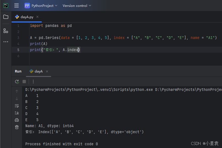Expand the PythonProject dropdown

click(x=41, y=5)
